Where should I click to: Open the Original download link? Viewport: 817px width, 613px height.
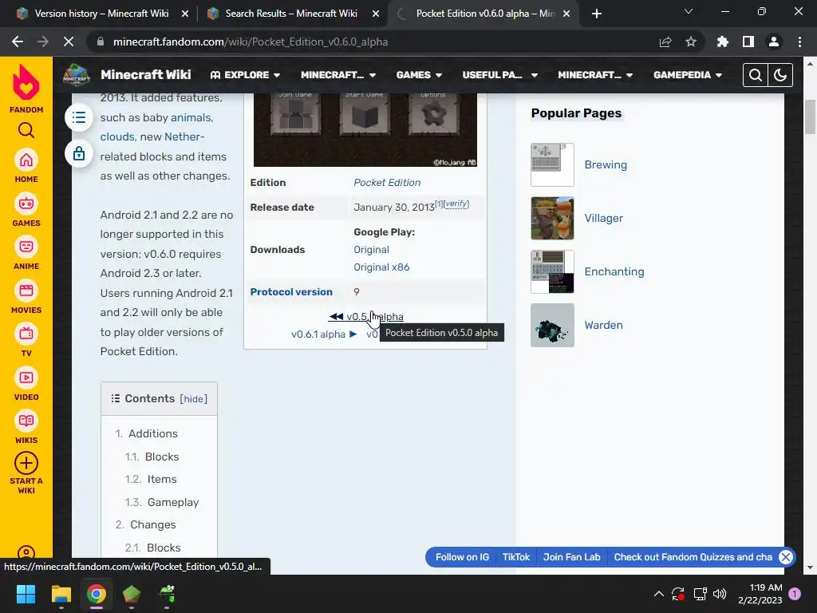(372, 250)
